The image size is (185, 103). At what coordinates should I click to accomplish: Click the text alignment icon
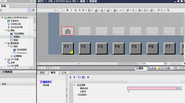coord(89,10)
